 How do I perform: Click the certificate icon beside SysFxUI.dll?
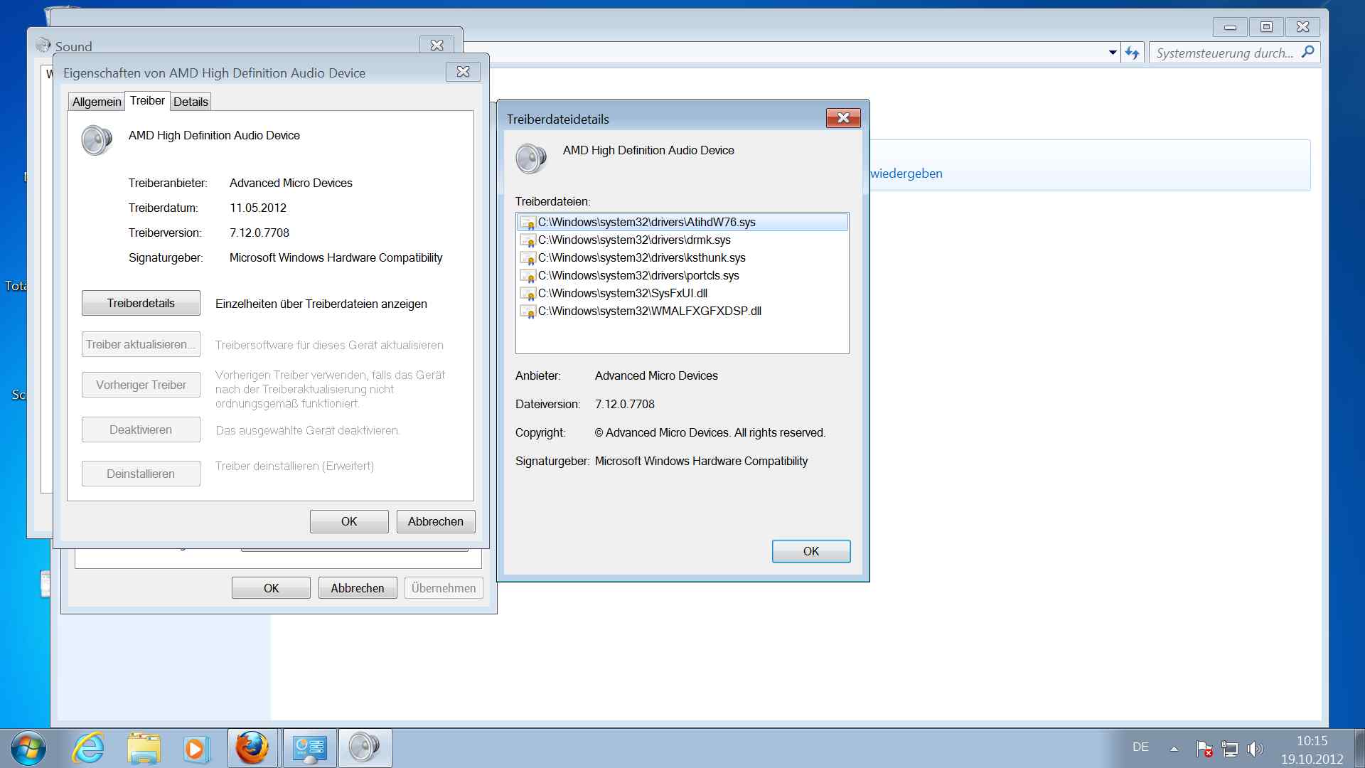click(x=528, y=294)
